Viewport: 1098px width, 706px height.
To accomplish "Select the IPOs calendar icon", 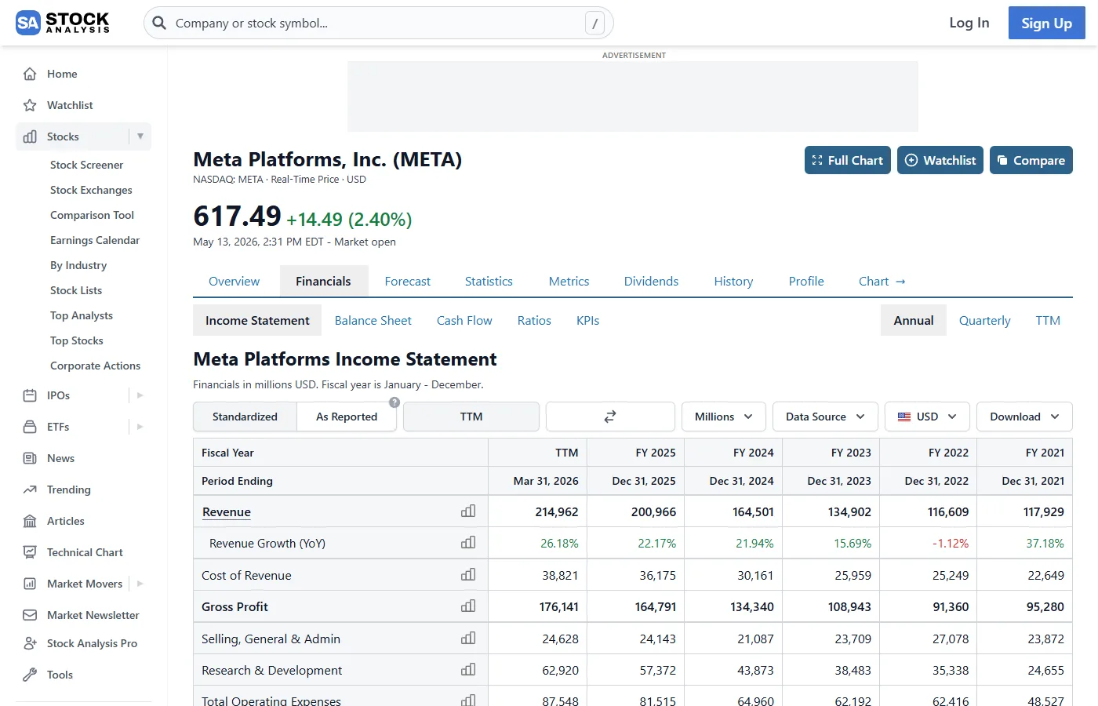I will coord(30,395).
